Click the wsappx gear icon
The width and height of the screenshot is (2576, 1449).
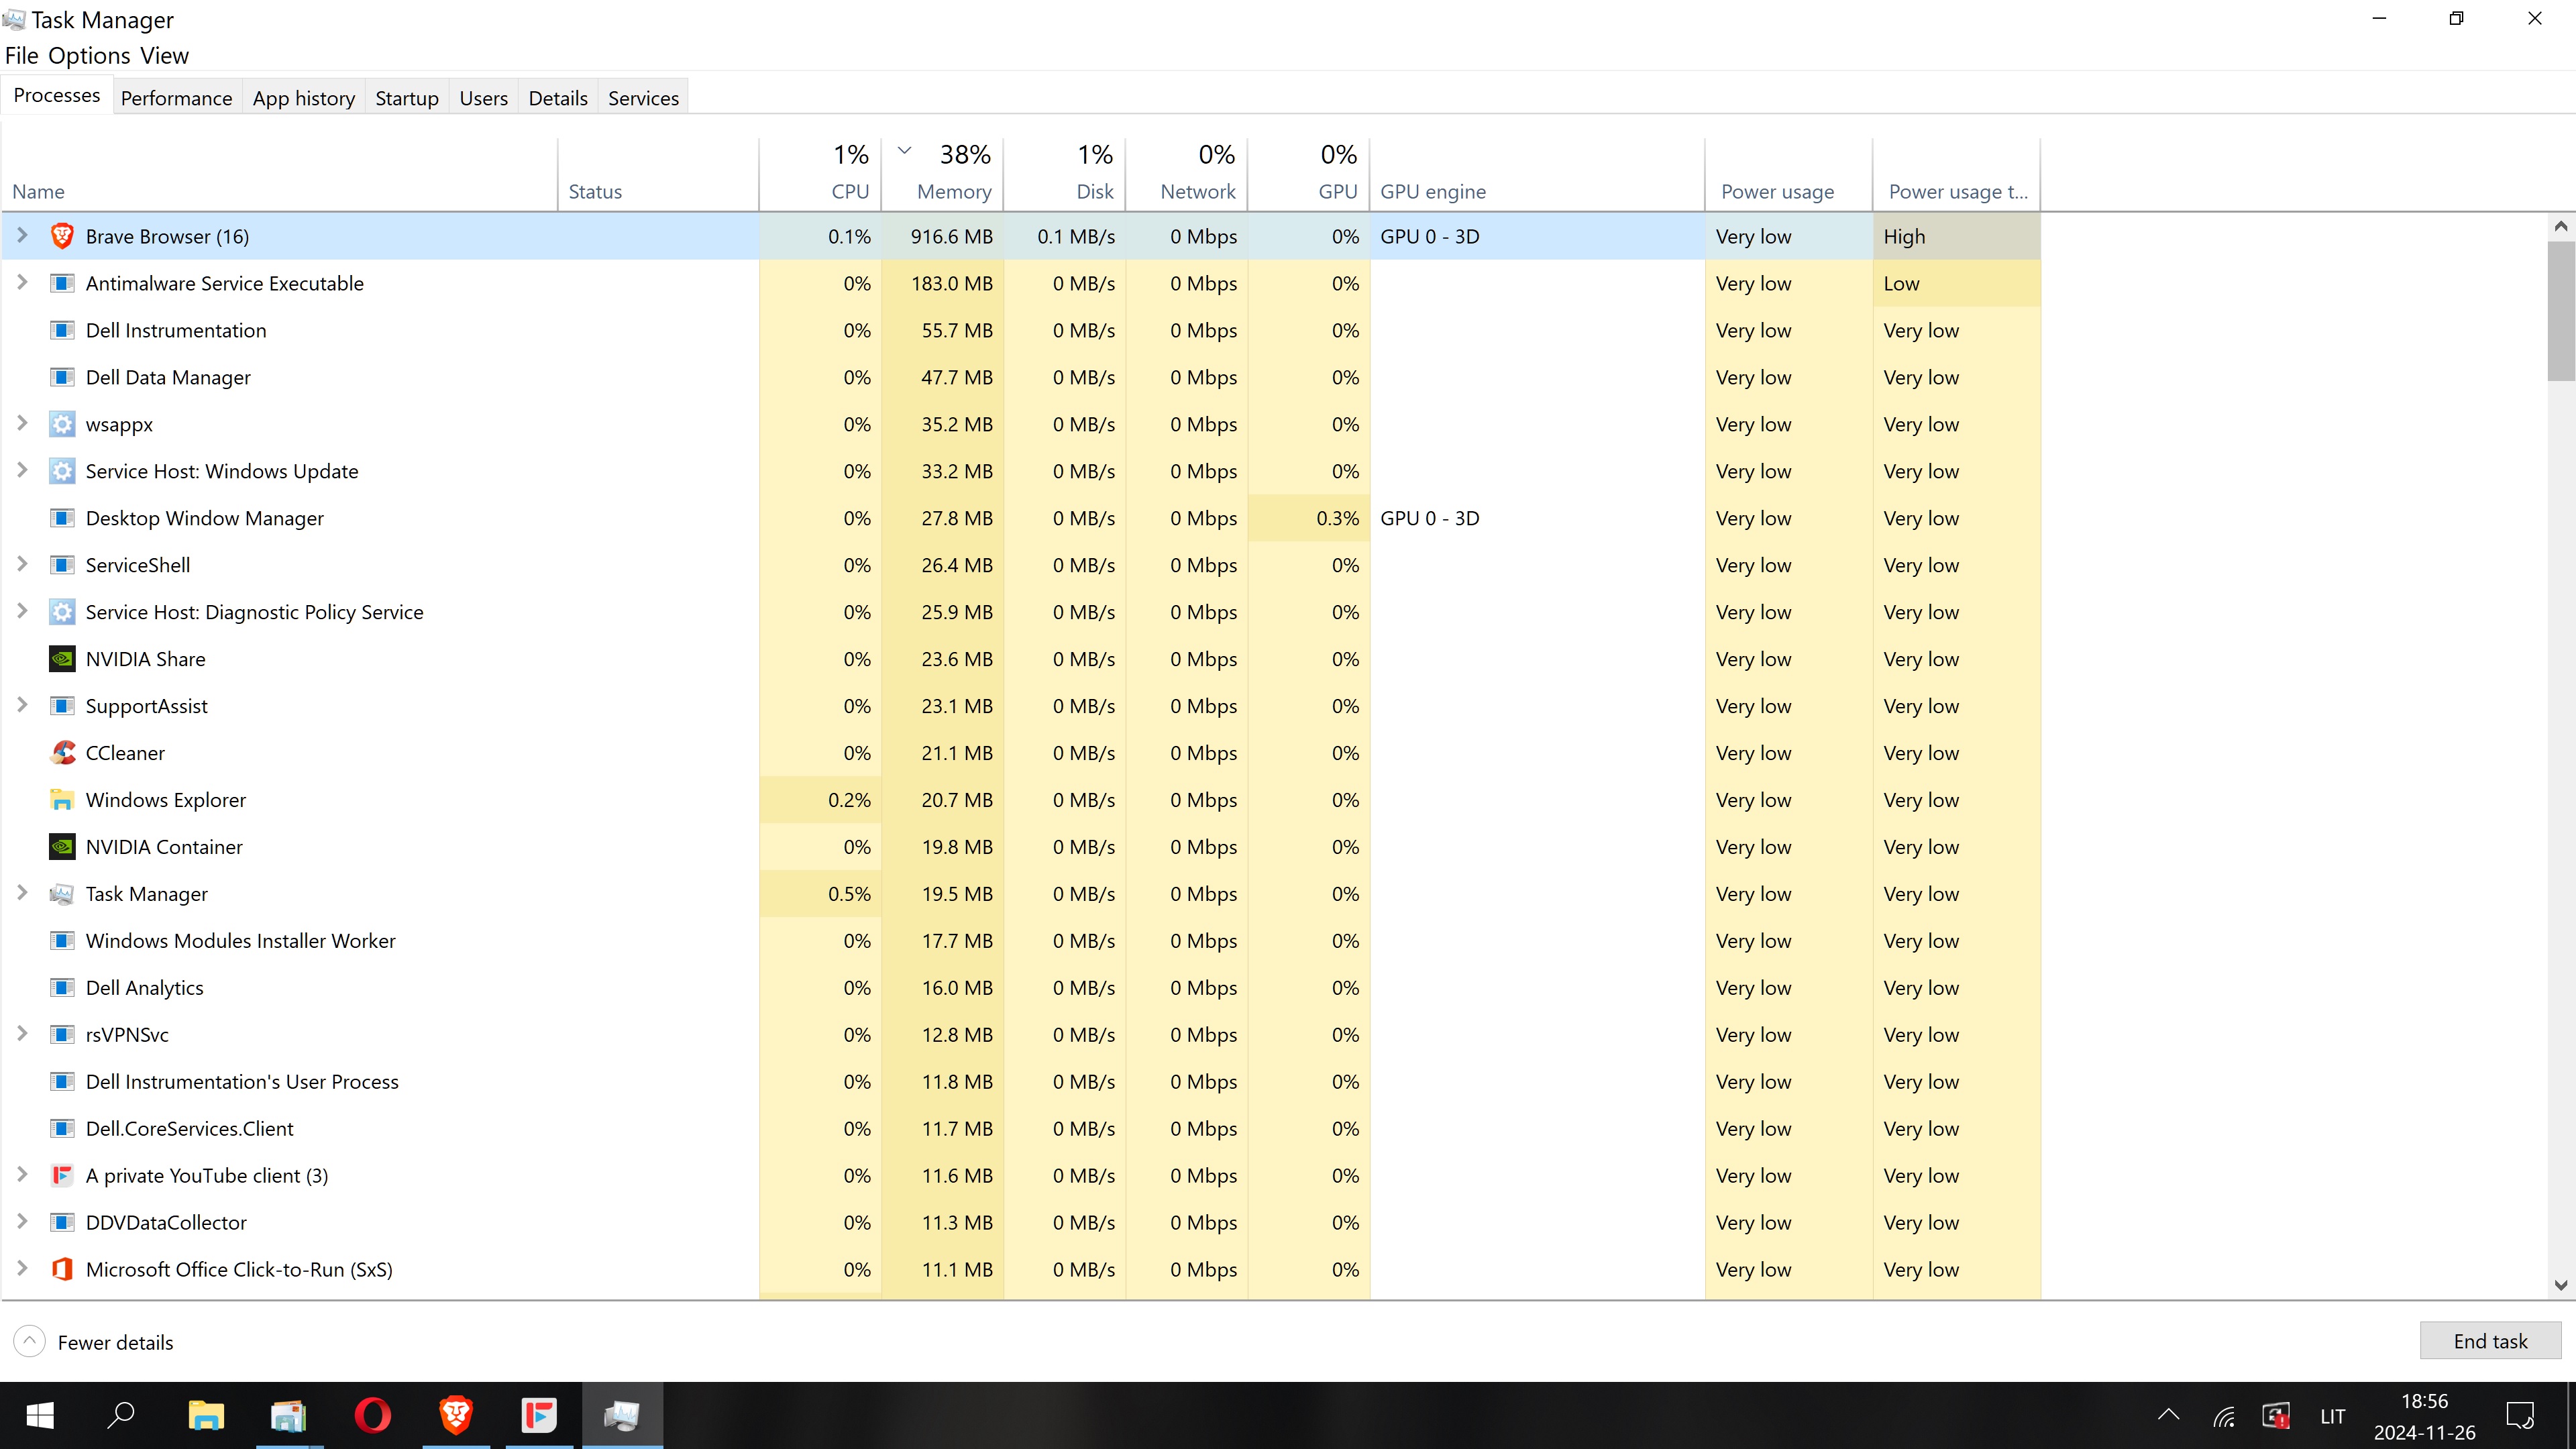[x=62, y=424]
